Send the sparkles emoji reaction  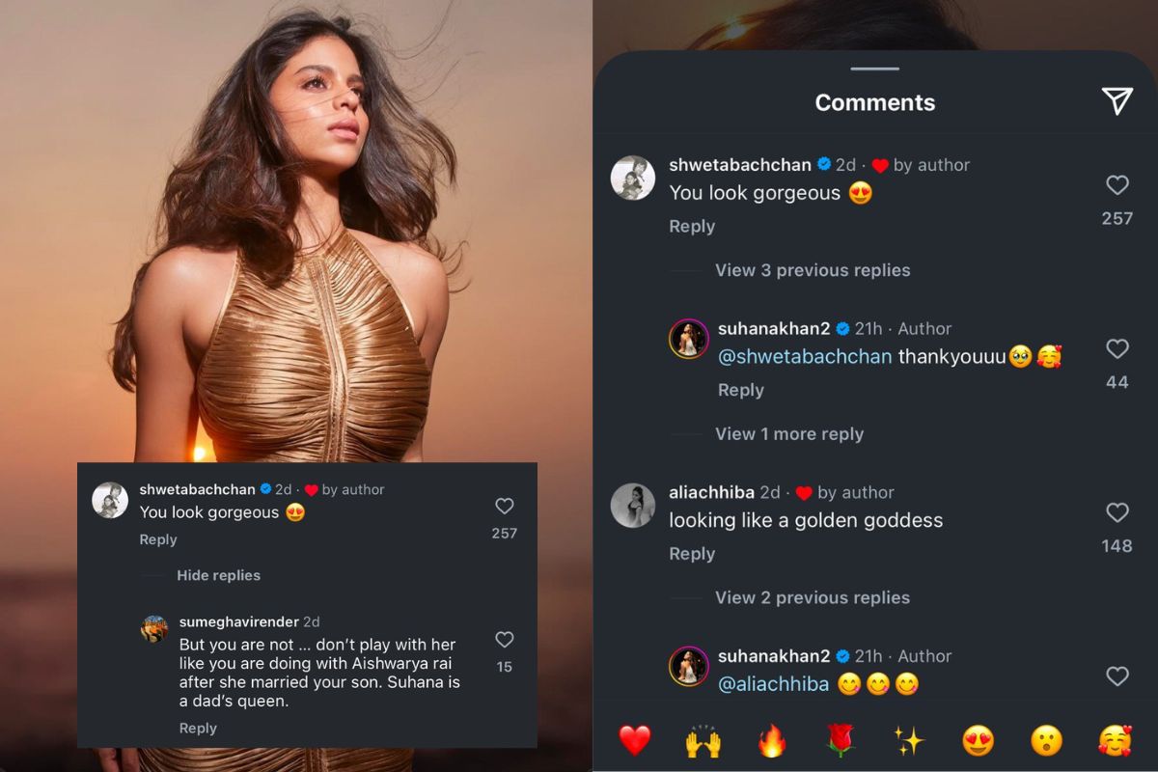909,740
